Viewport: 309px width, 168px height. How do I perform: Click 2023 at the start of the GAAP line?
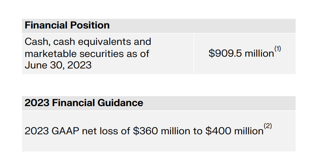pos(35,131)
